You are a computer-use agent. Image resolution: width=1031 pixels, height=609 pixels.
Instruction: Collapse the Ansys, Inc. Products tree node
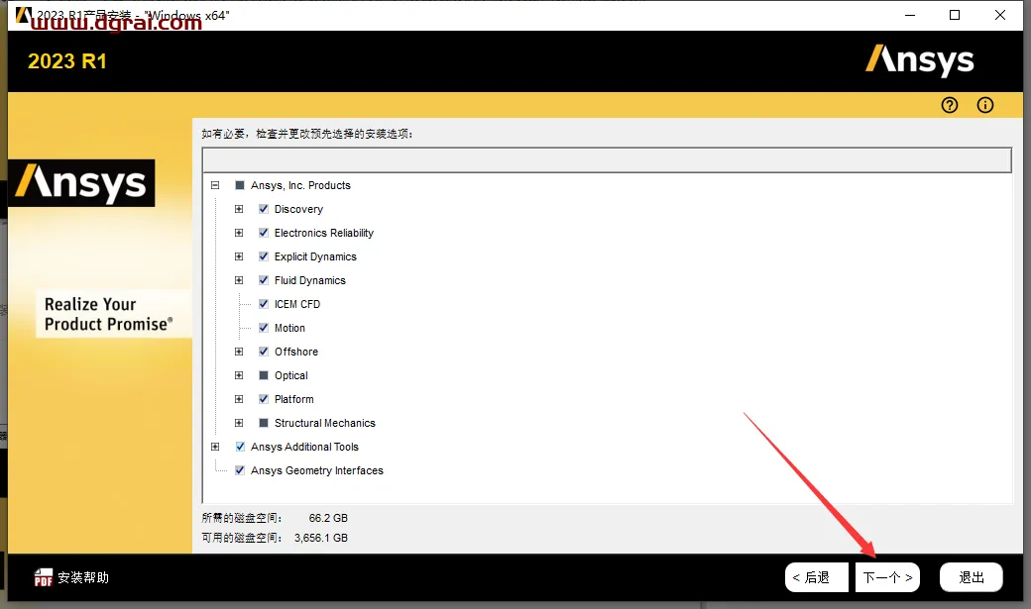(x=215, y=185)
